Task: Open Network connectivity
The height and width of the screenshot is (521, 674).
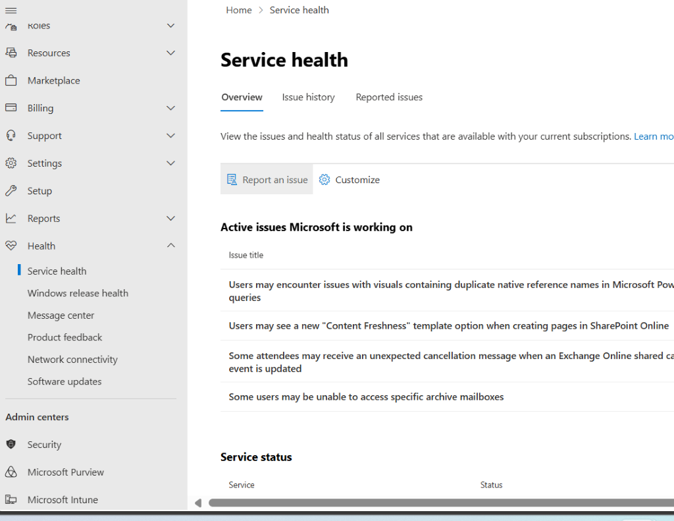Action: 72,359
